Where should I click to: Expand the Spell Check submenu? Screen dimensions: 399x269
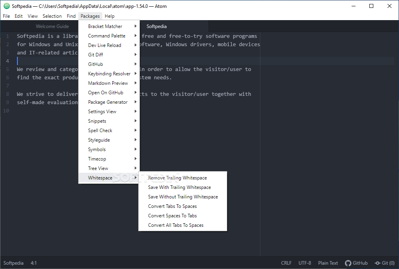pos(109,131)
